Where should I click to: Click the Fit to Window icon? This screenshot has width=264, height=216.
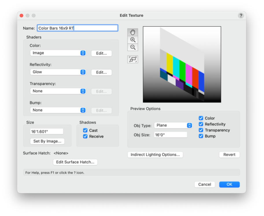click(x=133, y=59)
